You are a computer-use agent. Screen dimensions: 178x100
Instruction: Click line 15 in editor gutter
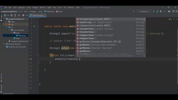point(31,59)
